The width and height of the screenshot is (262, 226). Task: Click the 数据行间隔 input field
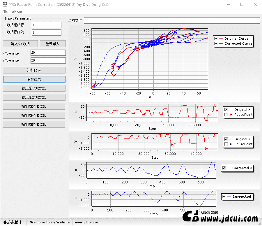click(47, 32)
